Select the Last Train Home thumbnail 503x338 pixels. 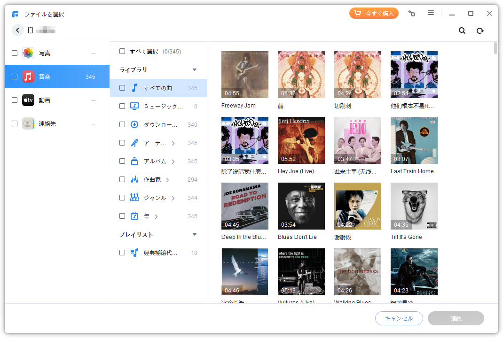pos(414,140)
